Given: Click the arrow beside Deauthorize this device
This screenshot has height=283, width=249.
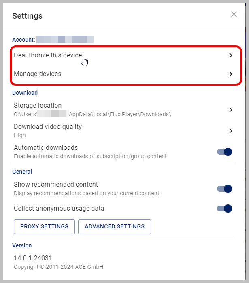Looking at the screenshot, I should [231, 55].
